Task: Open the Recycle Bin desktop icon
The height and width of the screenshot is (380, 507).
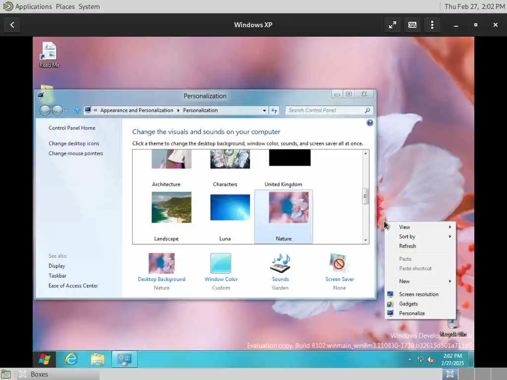Action: coord(453,325)
